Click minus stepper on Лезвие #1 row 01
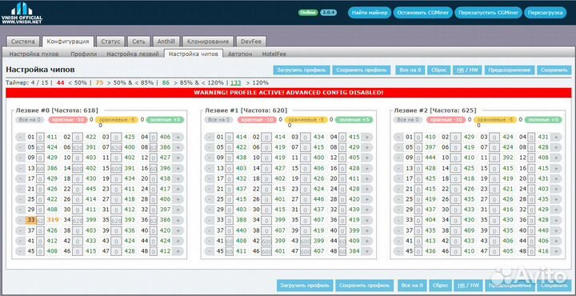Viewport: 576px width, 296px height. point(210,138)
